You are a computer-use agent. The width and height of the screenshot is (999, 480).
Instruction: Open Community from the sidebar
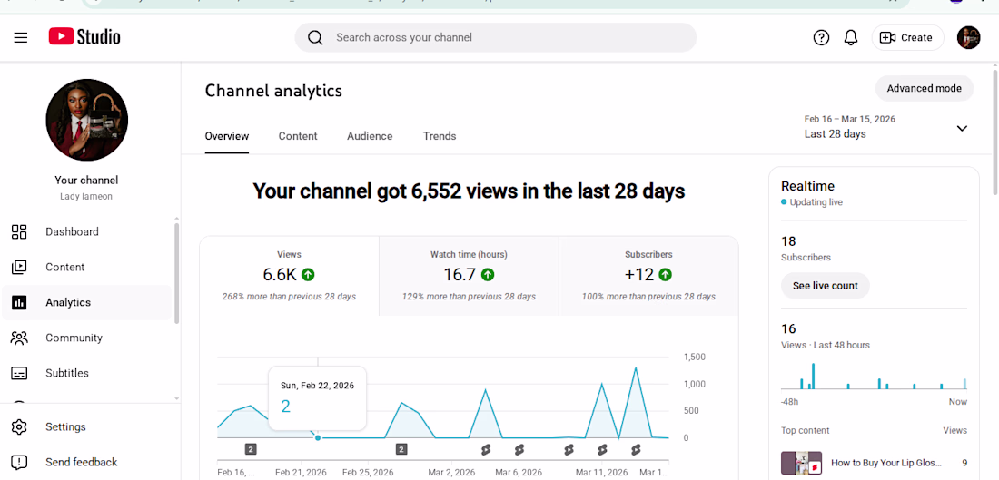[x=86, y=338]
